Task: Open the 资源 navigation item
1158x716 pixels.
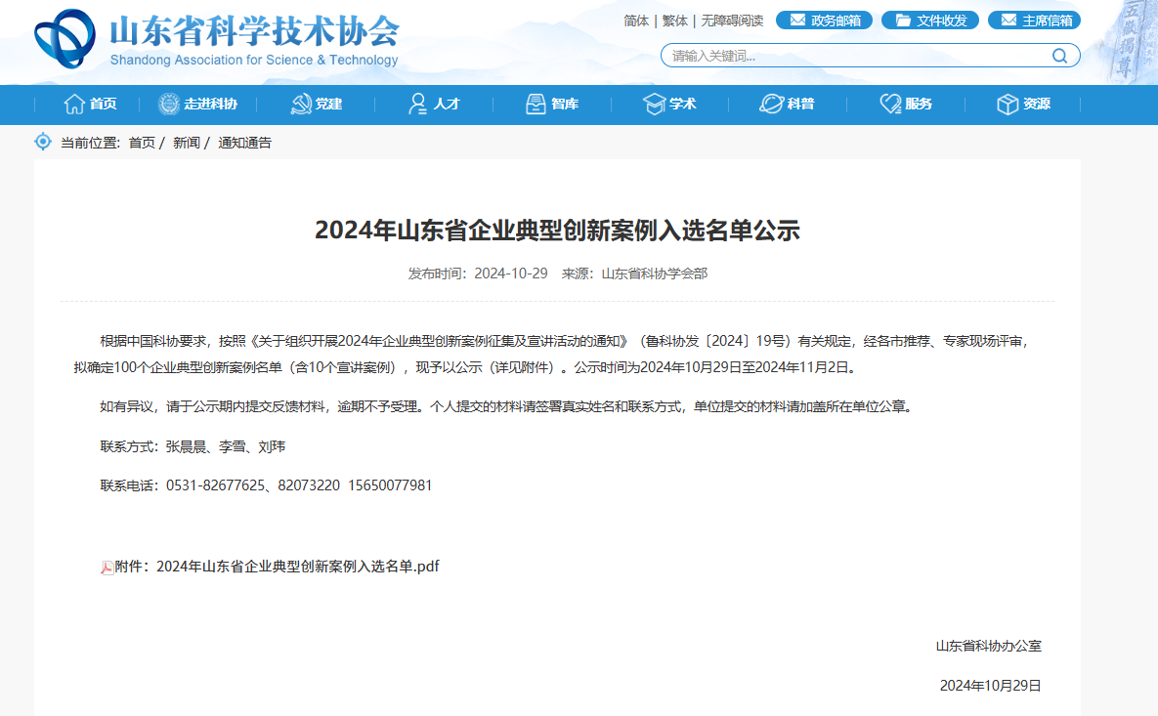Action: pos(1023,104)
